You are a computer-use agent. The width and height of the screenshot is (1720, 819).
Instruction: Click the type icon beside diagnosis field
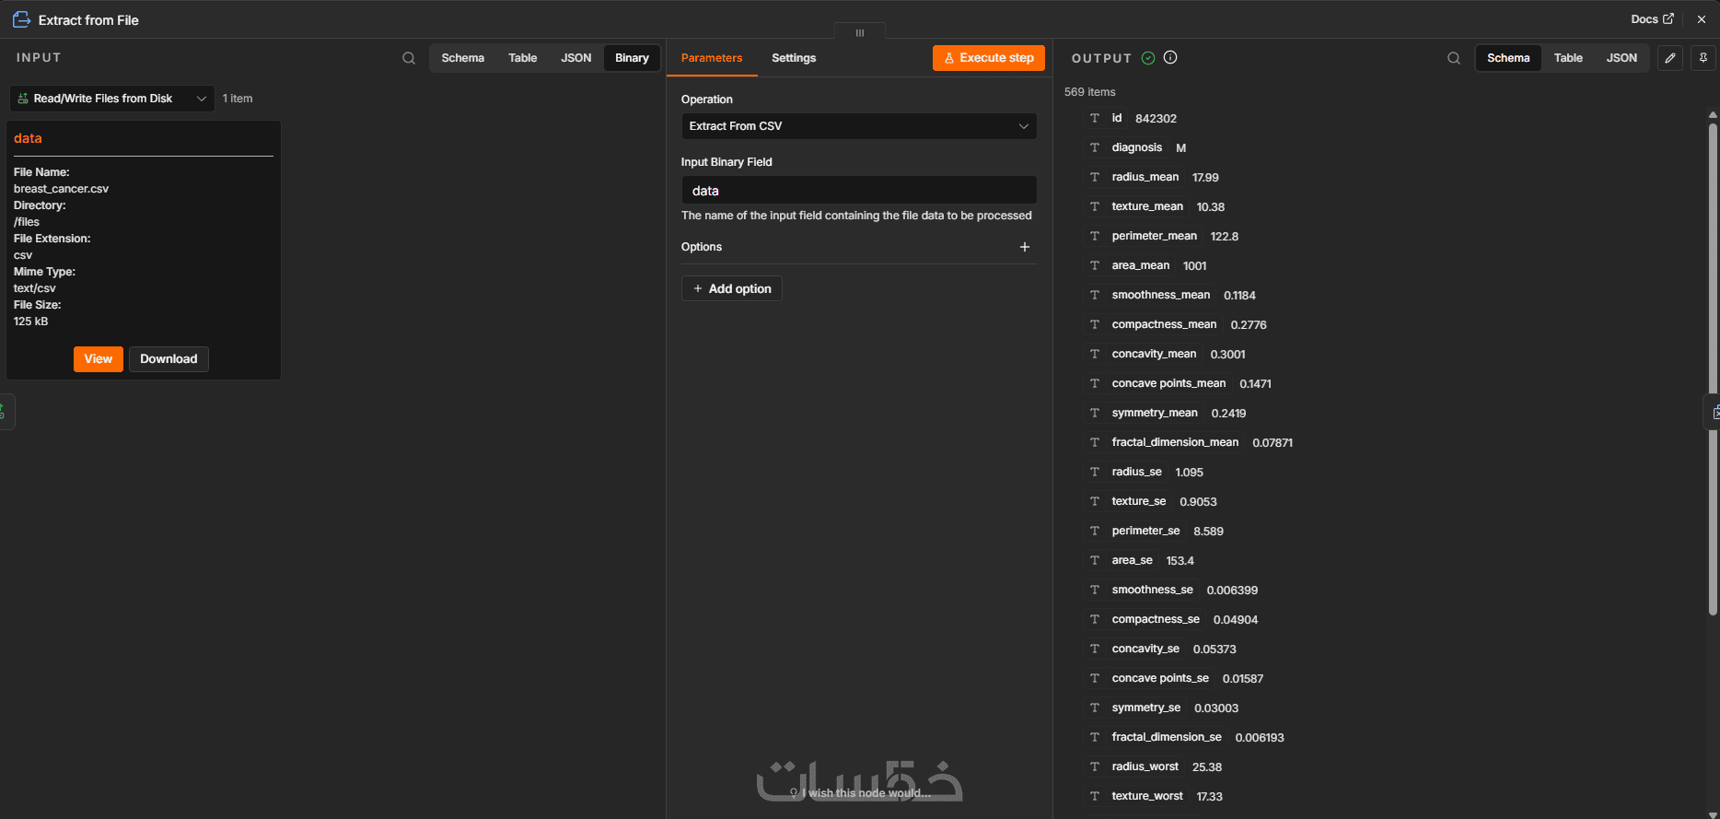click(1095, 147)
